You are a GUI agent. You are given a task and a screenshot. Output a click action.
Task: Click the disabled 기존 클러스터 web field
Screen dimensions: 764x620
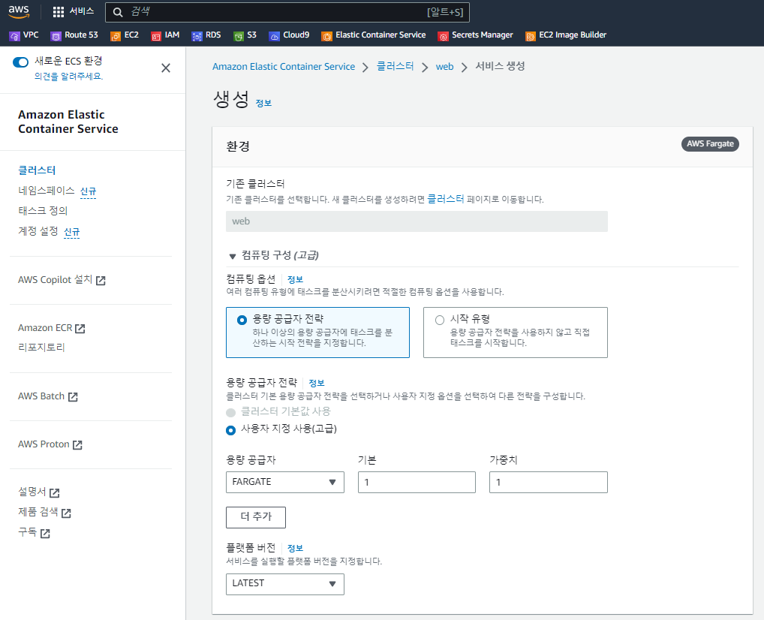(x=417, y=221)
